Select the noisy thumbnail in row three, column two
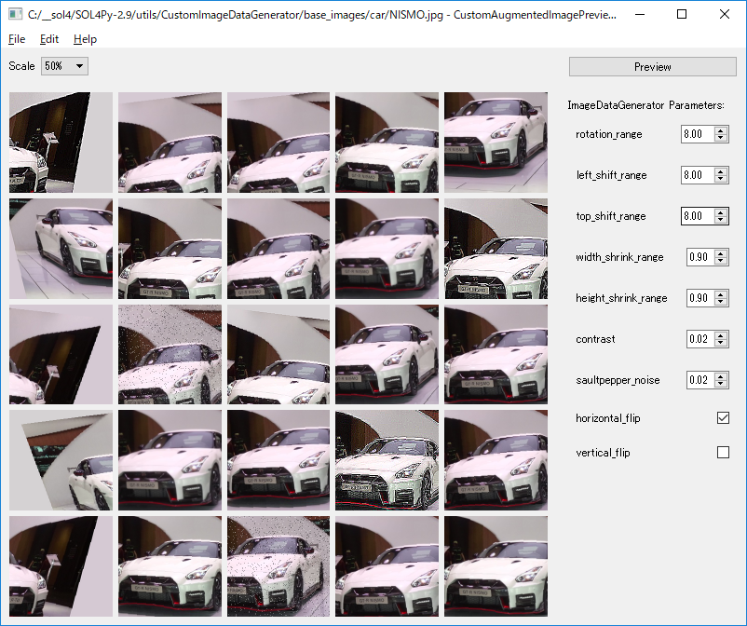This screenshot has width=747, height=626. pos(170,355)
